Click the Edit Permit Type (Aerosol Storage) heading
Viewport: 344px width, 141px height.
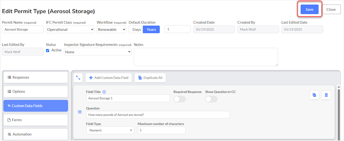48,11
